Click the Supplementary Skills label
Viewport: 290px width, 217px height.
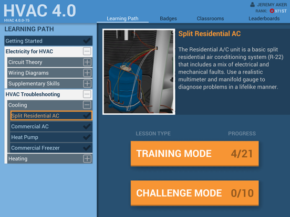34,83
